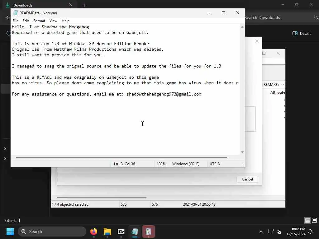Click the Back arrow in File Explorer

coord(8,17)
